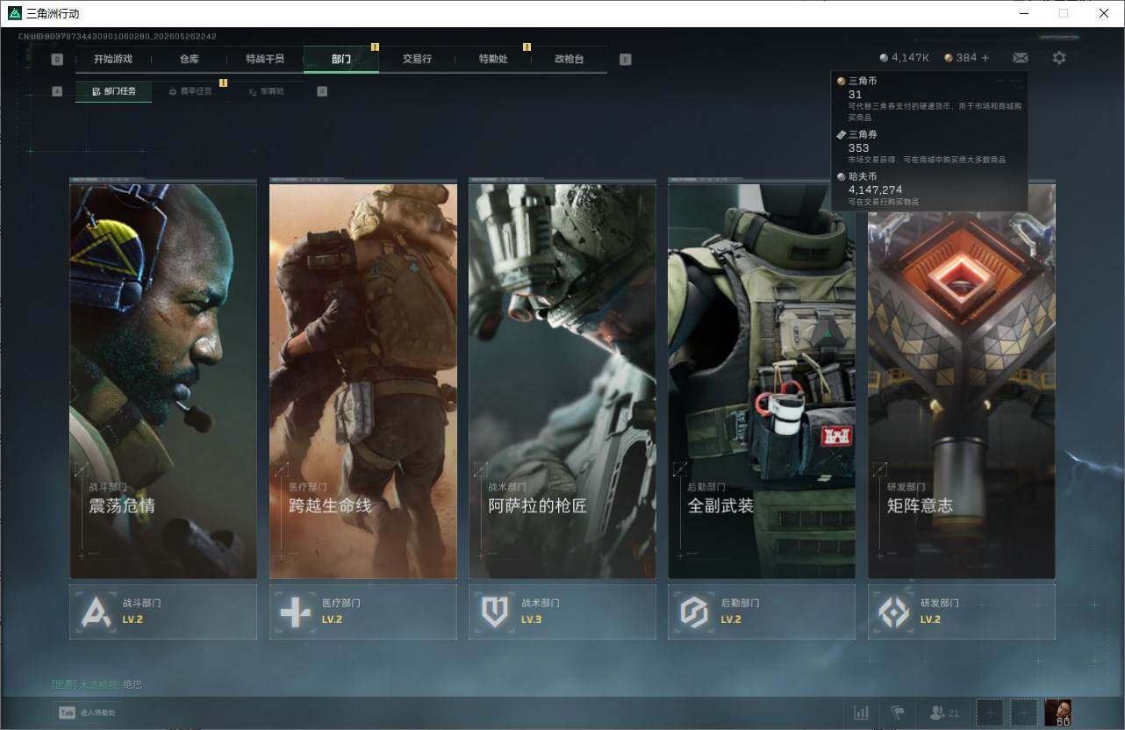This screenshot has width=1125, height=730.
Task: Switch to the 开始游戏 tab
Action: [113, 60]
